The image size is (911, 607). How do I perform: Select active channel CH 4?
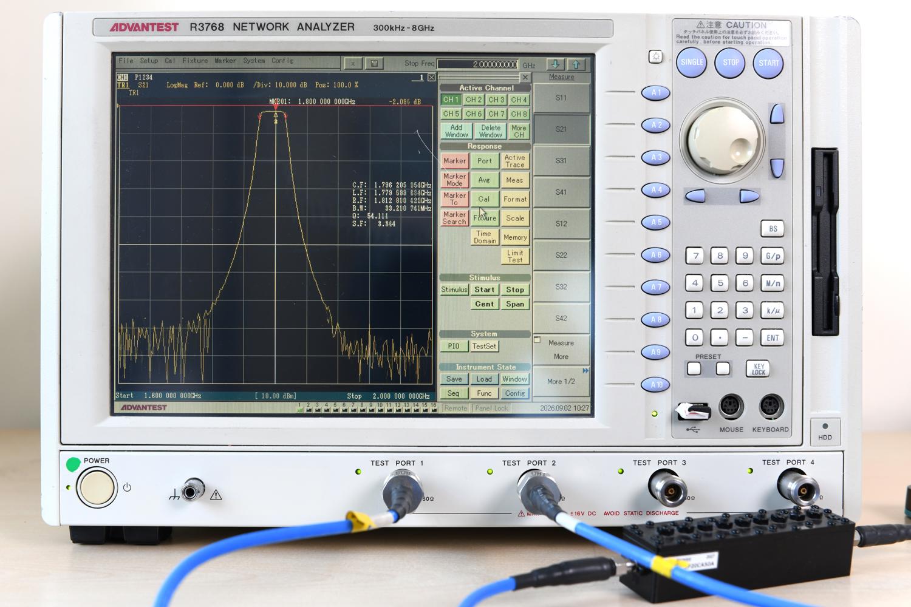pyautogui.click(x=519, y=100)
